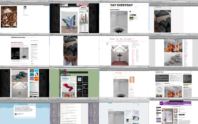The height and width of the screenshot is (124, 198).
Task: Click the illustrated woman portrait beside white room
Action: [x=132, y=80]
